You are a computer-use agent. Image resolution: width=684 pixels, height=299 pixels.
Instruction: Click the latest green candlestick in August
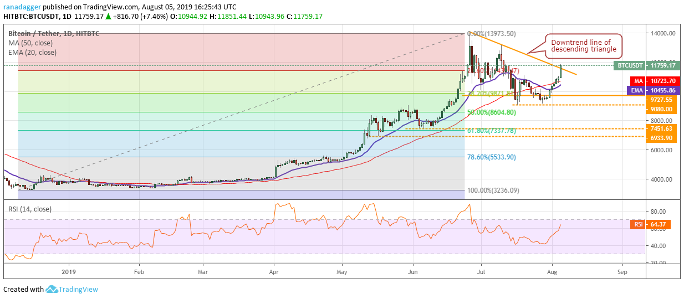pyautogui.click(x=561, y=71)
